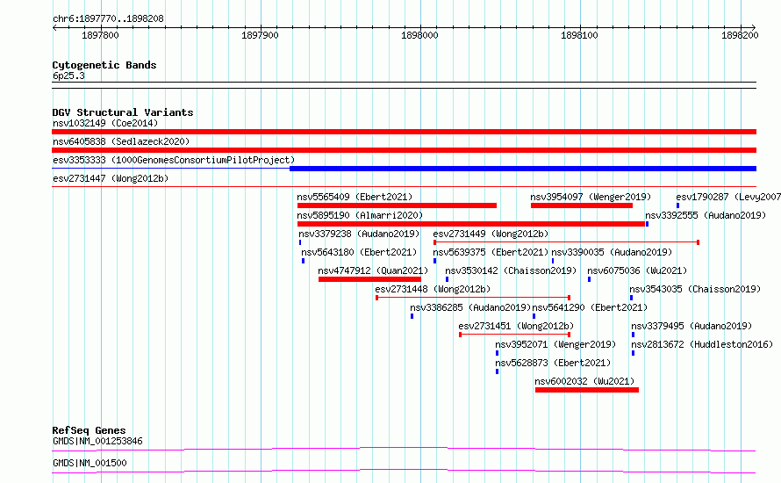Click the nsv3530142 (Chaisson2019) blue marker
Image resolution: width=781 pixels, height=483 pixels.
(x=447, y=279)
